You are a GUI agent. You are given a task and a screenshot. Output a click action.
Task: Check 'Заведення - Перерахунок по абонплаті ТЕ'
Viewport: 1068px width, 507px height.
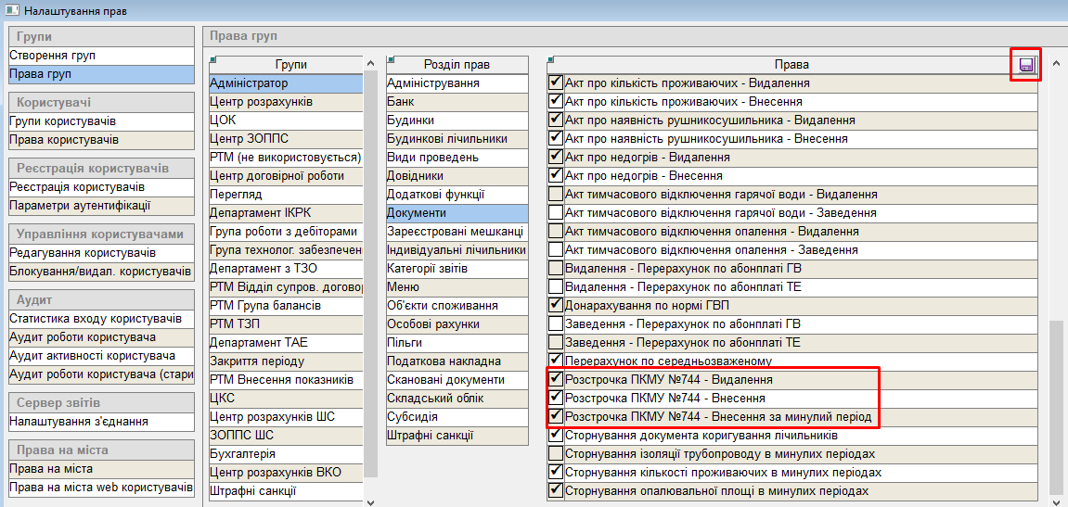(556, 342)
